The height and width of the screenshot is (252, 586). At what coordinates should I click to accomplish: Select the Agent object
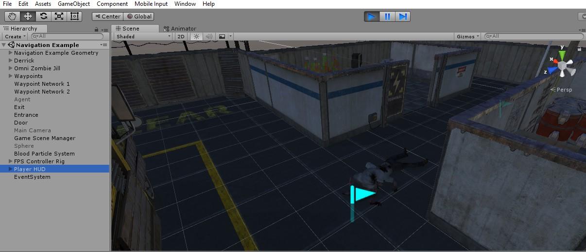22,99
